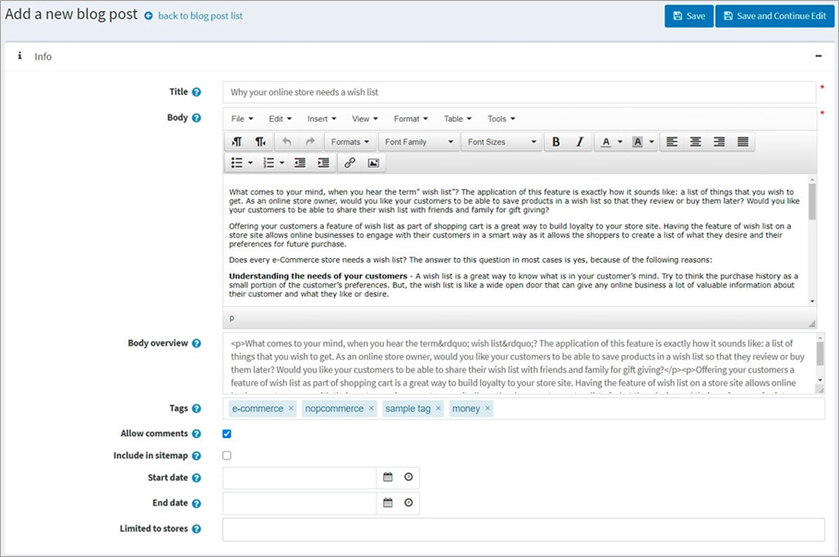This screenshot has height=557, width=839.
Task: Show help tooltip for Body
Action: coord(197,118)
